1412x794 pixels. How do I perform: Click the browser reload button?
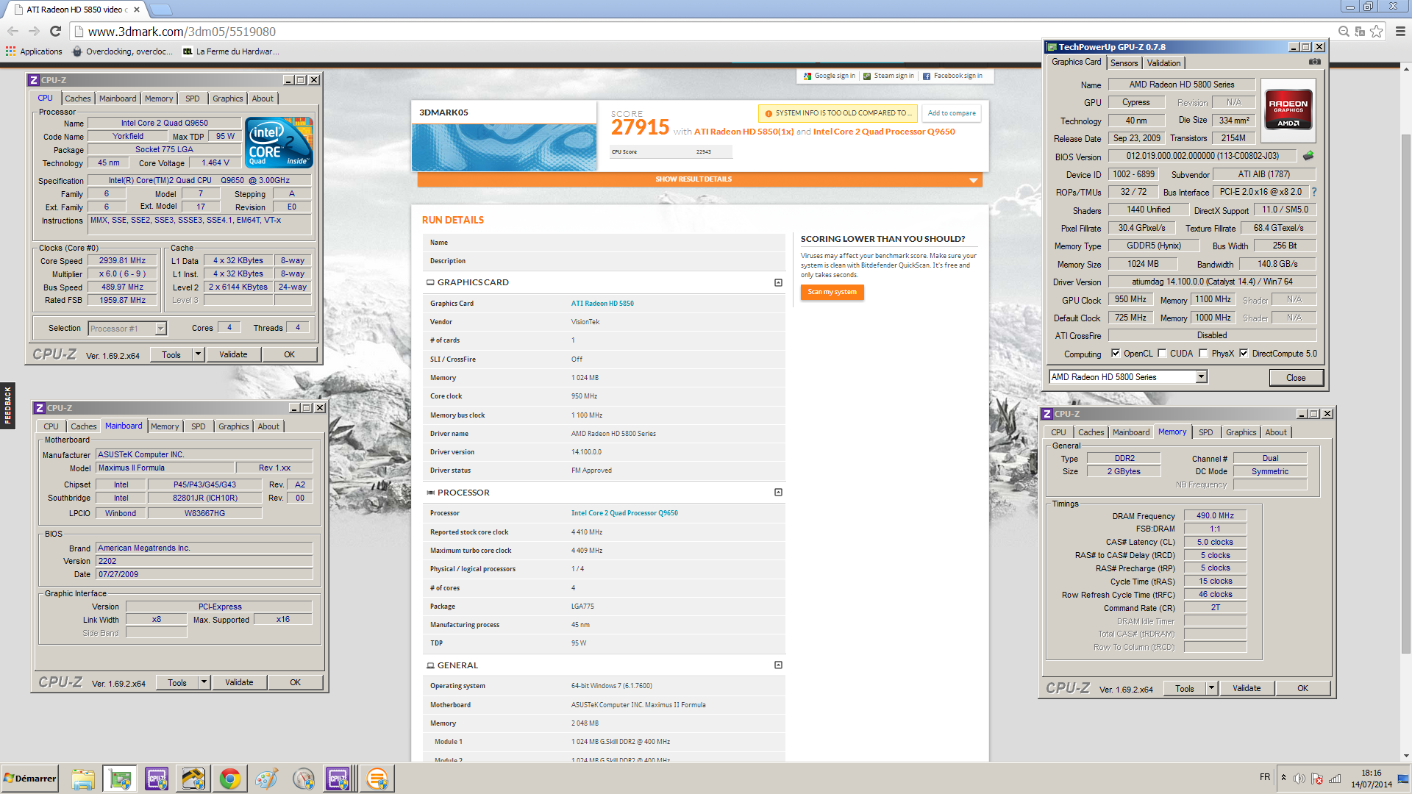tap(55, 31)
